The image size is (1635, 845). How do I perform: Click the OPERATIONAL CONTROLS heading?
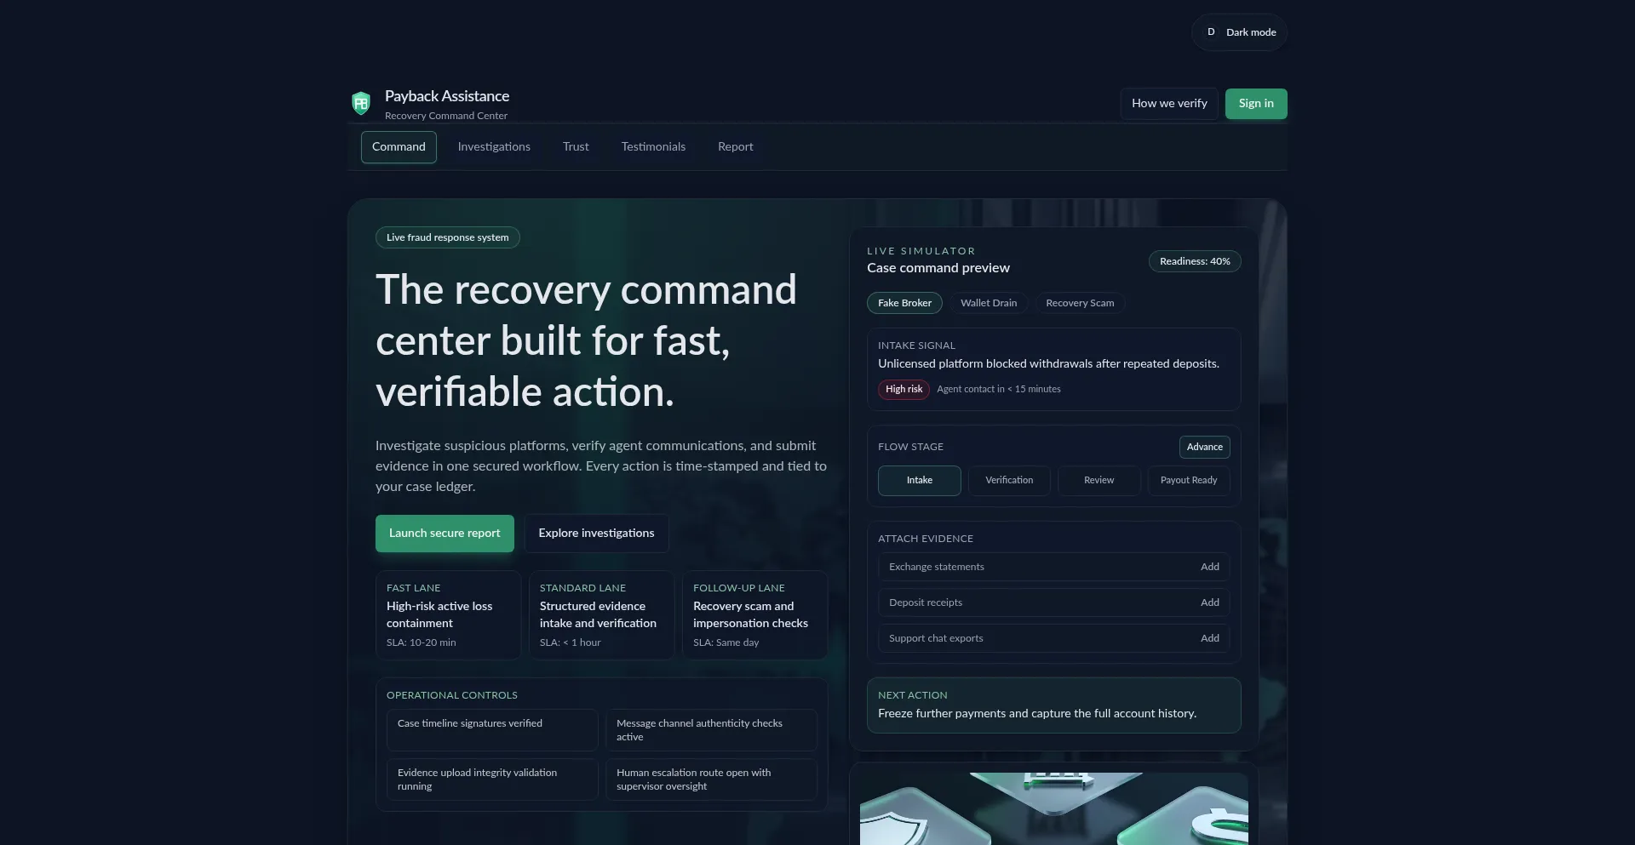452,695
